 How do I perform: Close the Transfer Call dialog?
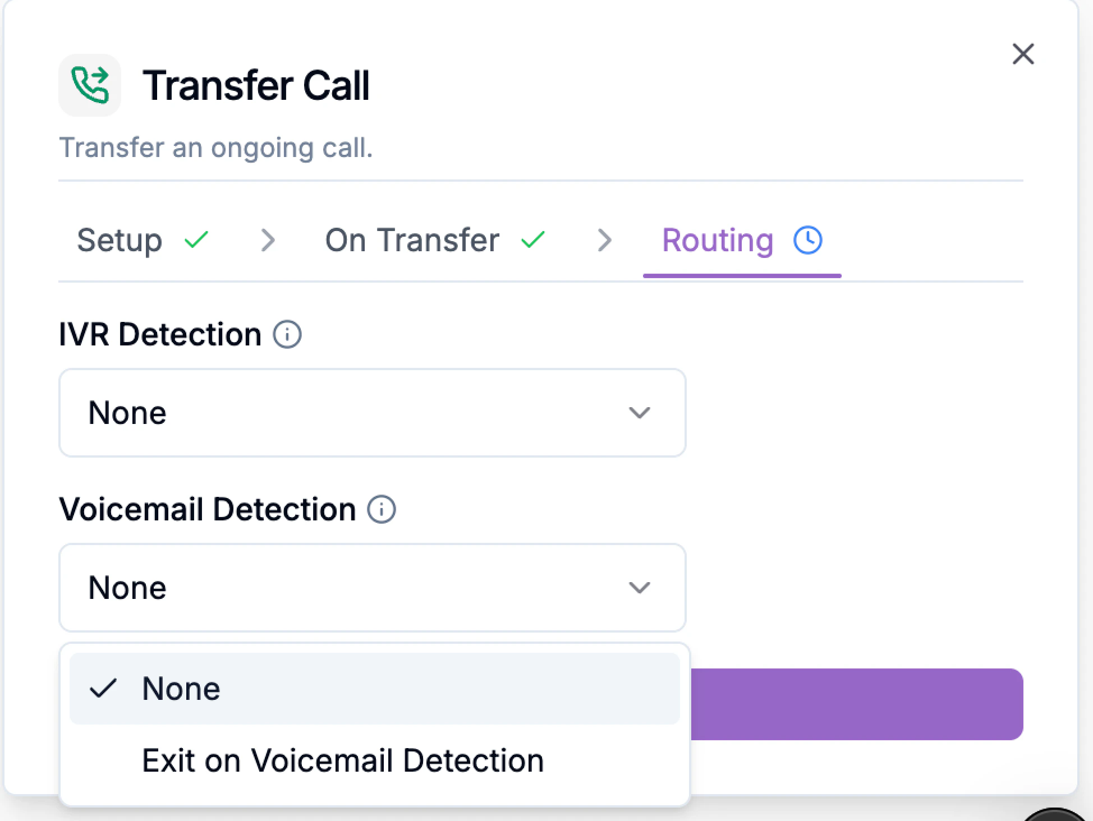[x=1022, y=54]
